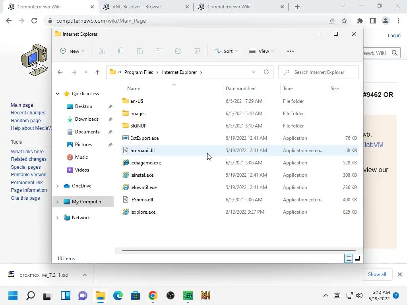The height and width of the screenshot is (305, 407).
Task: Open taskbar Search magnifier
Action: pos(30,295)
